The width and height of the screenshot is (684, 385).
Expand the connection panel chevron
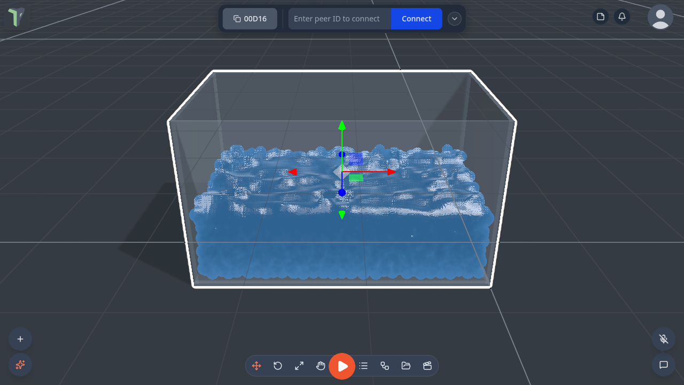click(454, 19)
